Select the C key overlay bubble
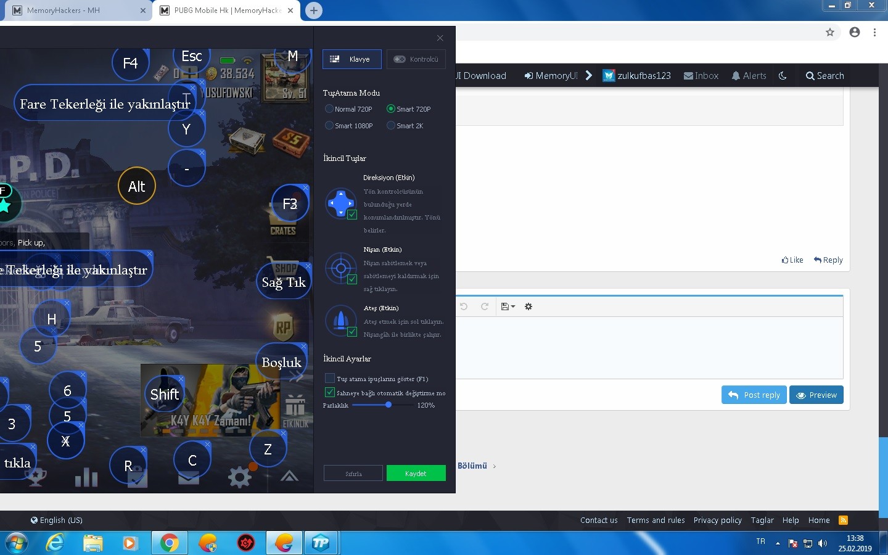 point(192,461)
